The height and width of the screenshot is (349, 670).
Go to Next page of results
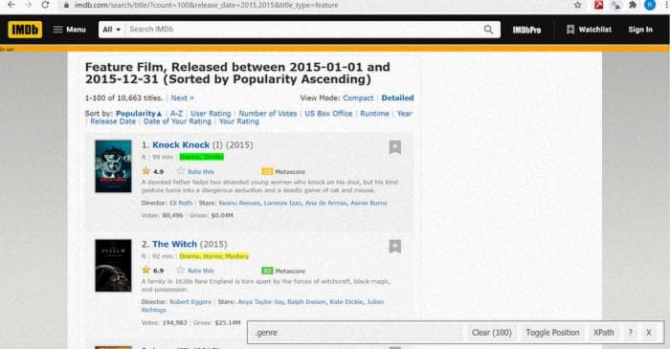point(183,98)
